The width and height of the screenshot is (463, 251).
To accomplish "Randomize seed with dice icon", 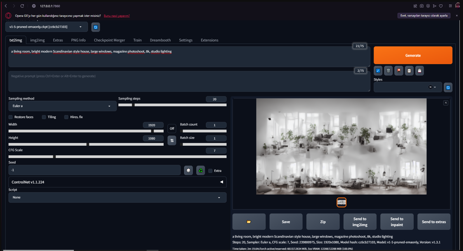I will 188,170.
